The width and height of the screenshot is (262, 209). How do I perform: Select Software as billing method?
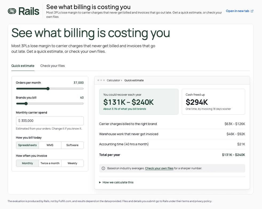(x=72, y=145)
